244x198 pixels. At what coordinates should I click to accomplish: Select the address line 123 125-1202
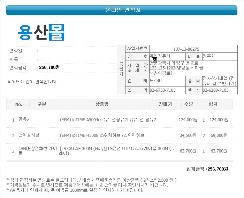(176, 68)
